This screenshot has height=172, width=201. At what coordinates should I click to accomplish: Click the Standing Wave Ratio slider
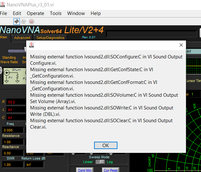tap(17, 51)
